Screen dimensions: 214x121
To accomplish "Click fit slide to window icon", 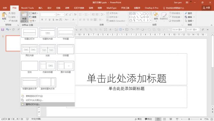I will click(x=211, y=119).
